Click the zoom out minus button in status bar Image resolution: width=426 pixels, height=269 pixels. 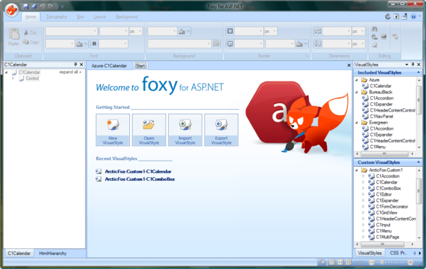pyautogui.click(x=371, y=262)
